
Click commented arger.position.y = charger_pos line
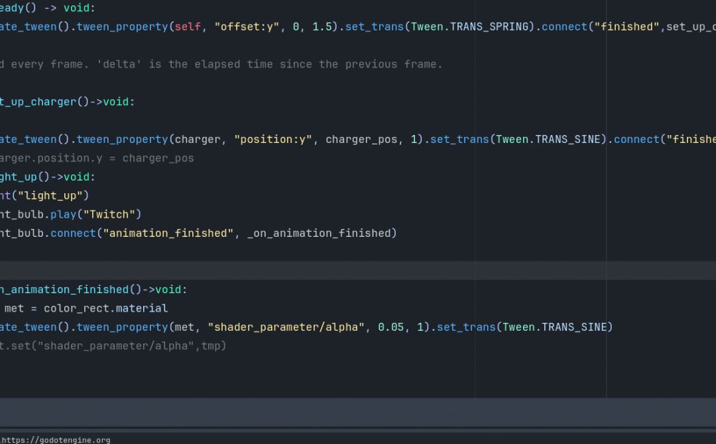pos(97,158)
